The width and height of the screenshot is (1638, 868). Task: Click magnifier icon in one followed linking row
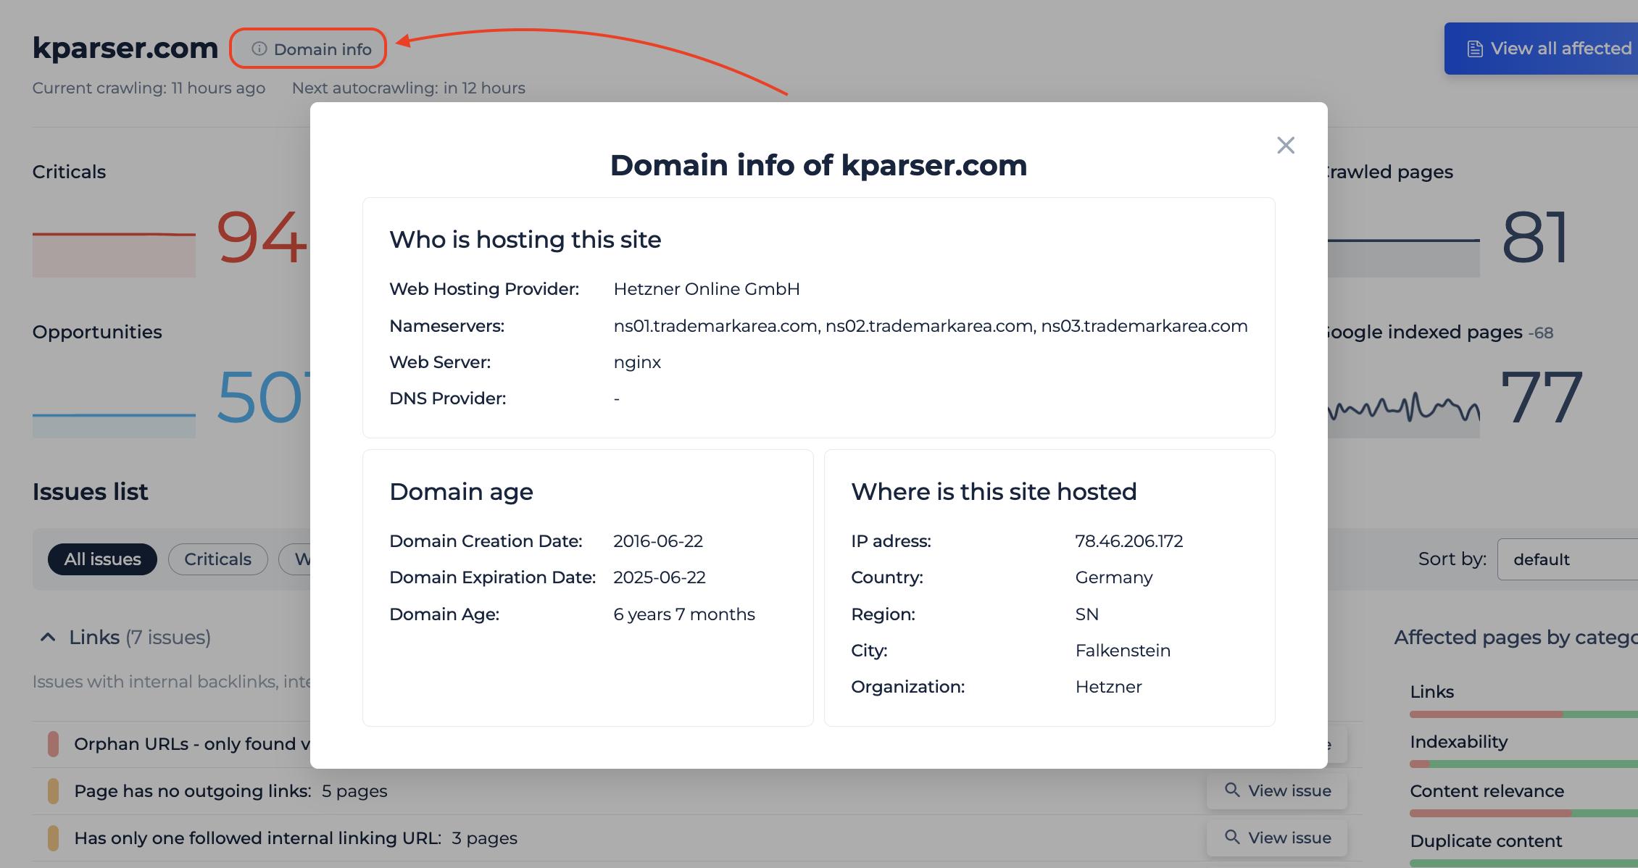(1232, 837)
